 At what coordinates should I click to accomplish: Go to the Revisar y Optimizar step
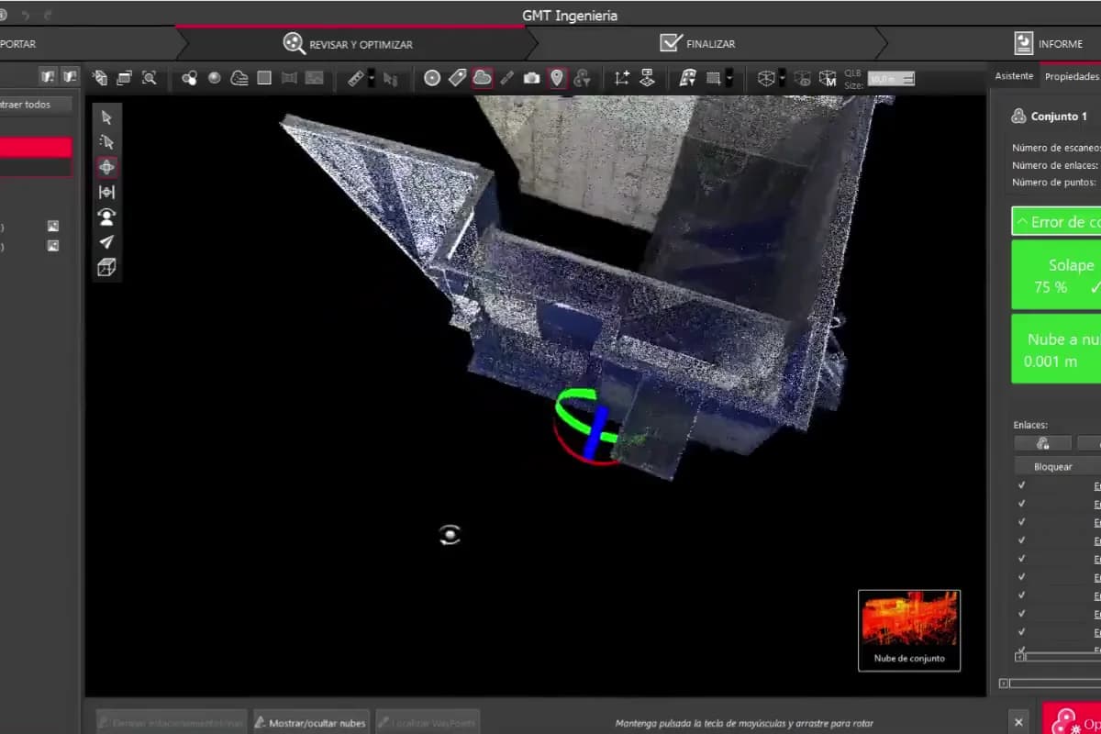[x=349, y=43]
